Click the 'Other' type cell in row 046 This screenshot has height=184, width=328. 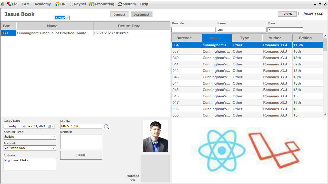(x=247, y=96)
